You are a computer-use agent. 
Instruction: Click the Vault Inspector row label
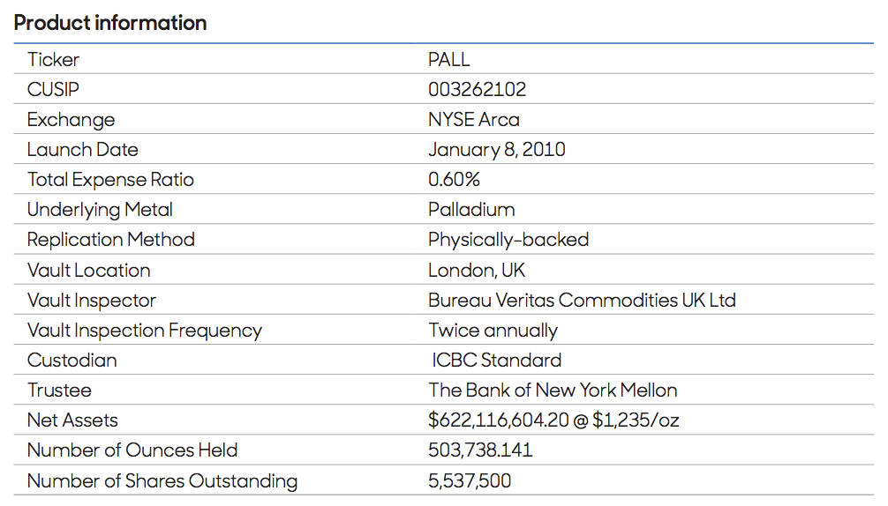click(91, 301)
